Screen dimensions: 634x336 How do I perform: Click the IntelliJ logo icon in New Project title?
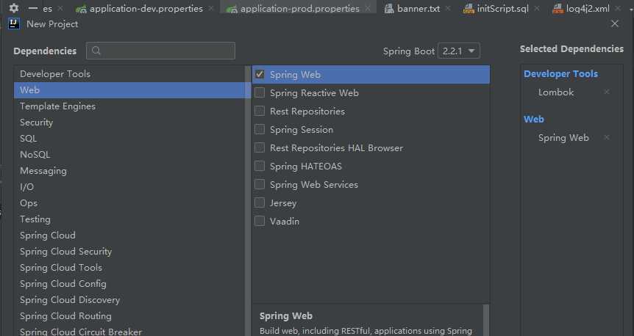14,23
